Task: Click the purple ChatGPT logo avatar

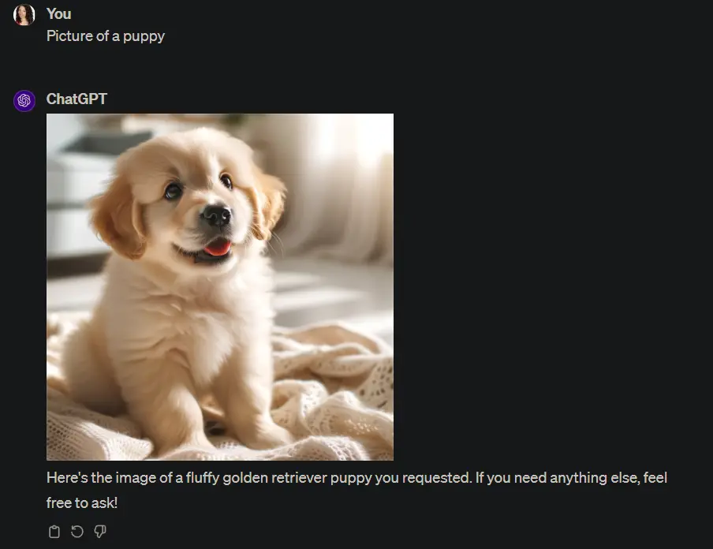Action: coord(24,100)
